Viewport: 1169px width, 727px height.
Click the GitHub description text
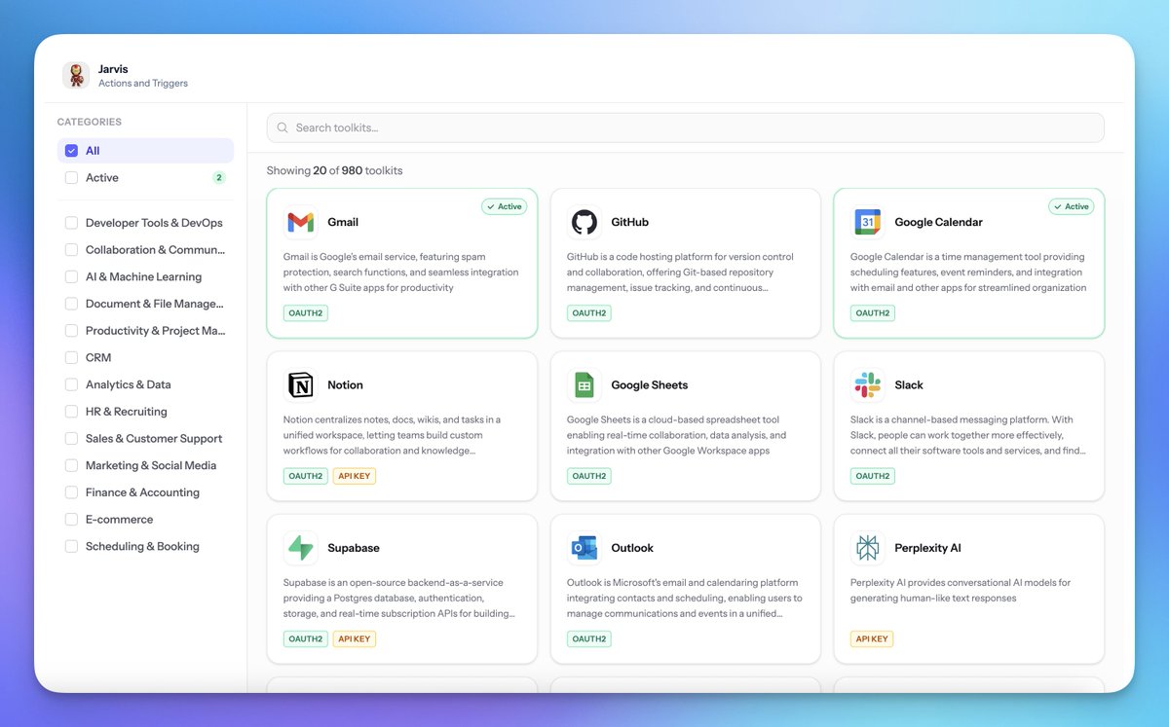click(x=682, y=273)
